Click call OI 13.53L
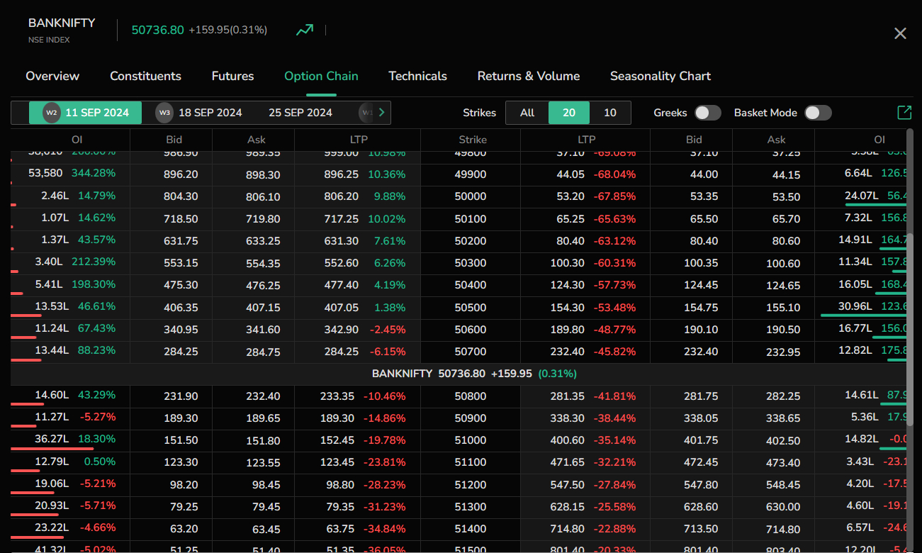922x553 pixels. (52, 306)
